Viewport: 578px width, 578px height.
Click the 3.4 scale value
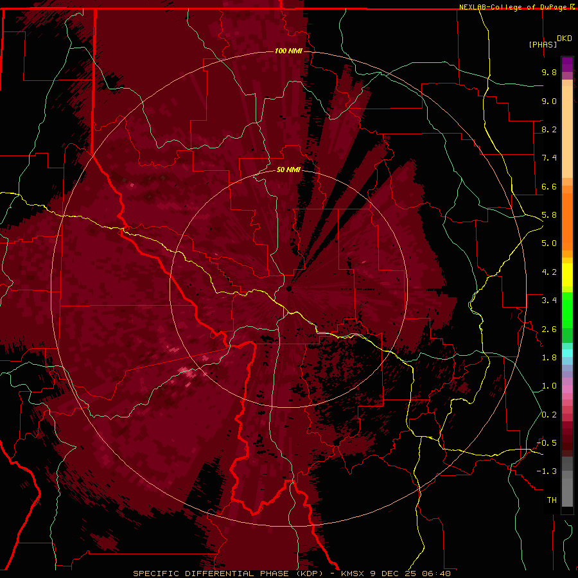pos(549,301)
